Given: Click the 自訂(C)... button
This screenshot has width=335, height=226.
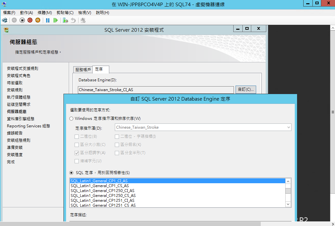Looking at the screenshot, I should 246,89.
